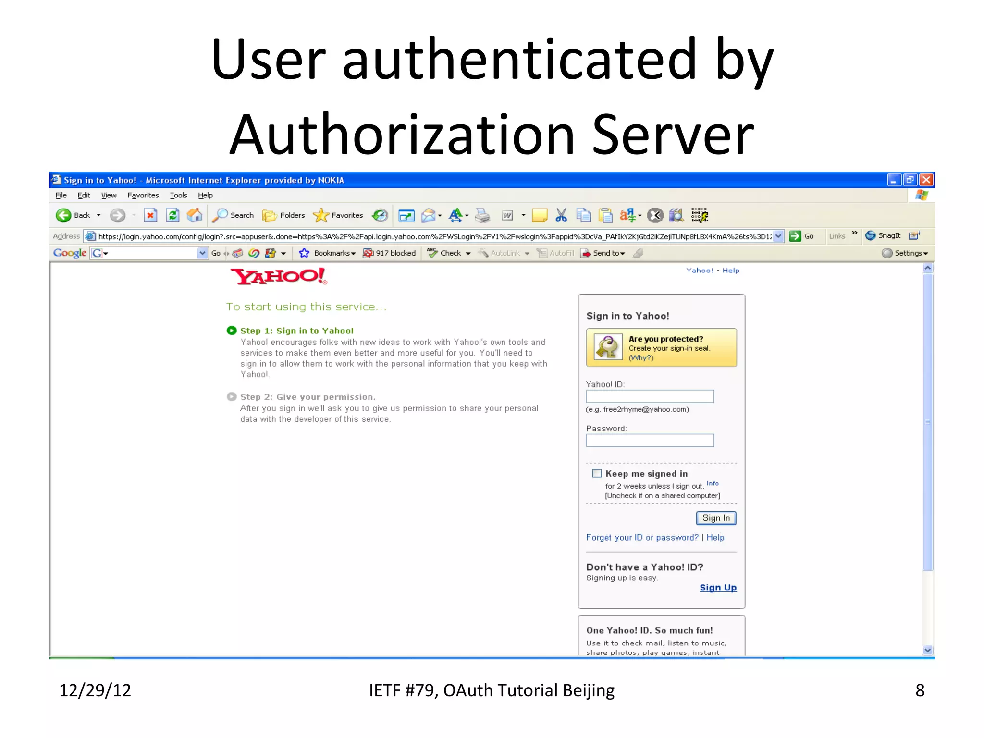Click the scrollbar down arrow
This screenshot has height=738, width=984.
pos(928,650)
